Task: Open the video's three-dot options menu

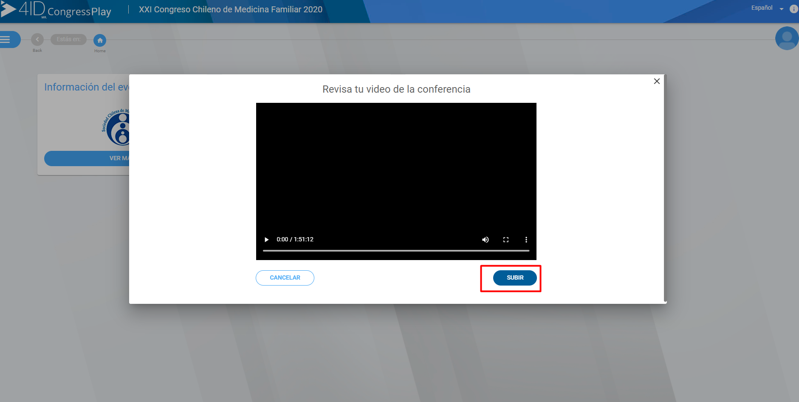Action: tap(526, 240)
